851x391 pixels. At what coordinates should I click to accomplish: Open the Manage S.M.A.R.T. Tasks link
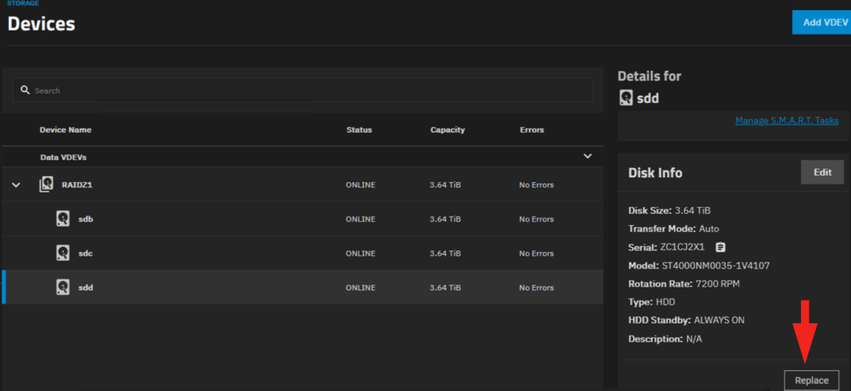click(786, 120)
